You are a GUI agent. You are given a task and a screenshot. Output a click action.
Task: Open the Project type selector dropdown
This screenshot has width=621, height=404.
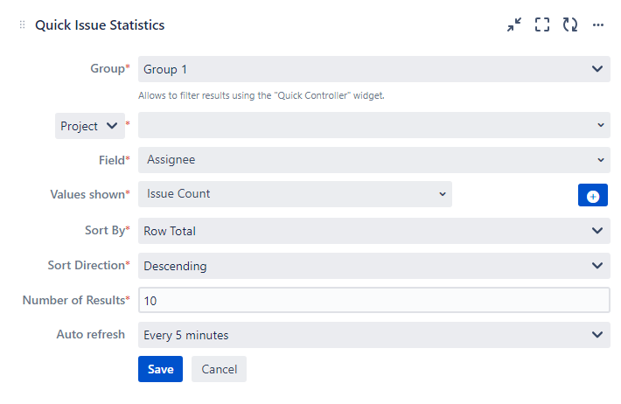pyautogui.click(x=89, y=126)
